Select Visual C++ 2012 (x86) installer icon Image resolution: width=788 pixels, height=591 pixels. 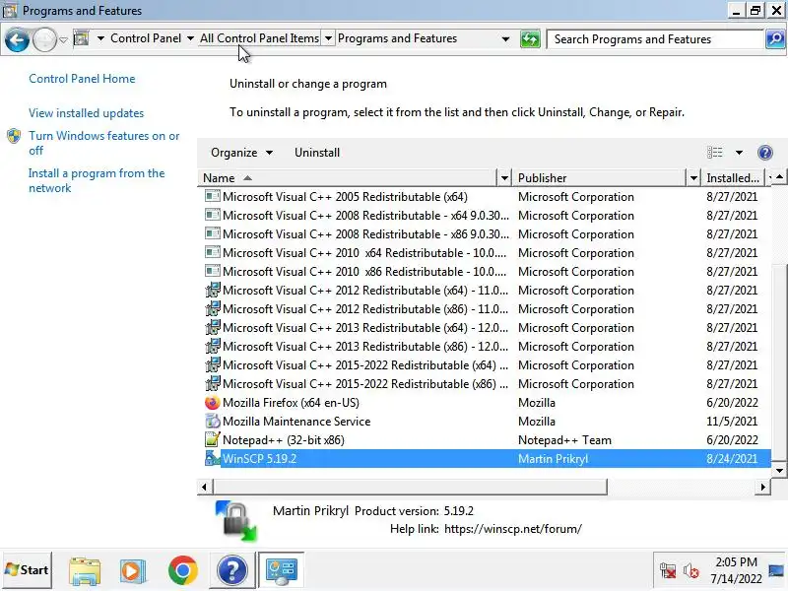(213, 308)
